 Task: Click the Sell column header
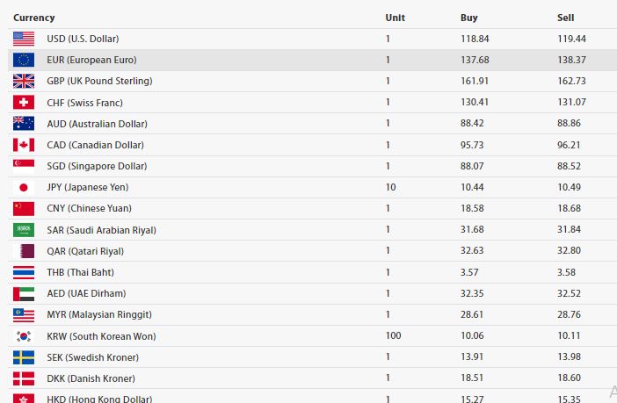(565, 18)
